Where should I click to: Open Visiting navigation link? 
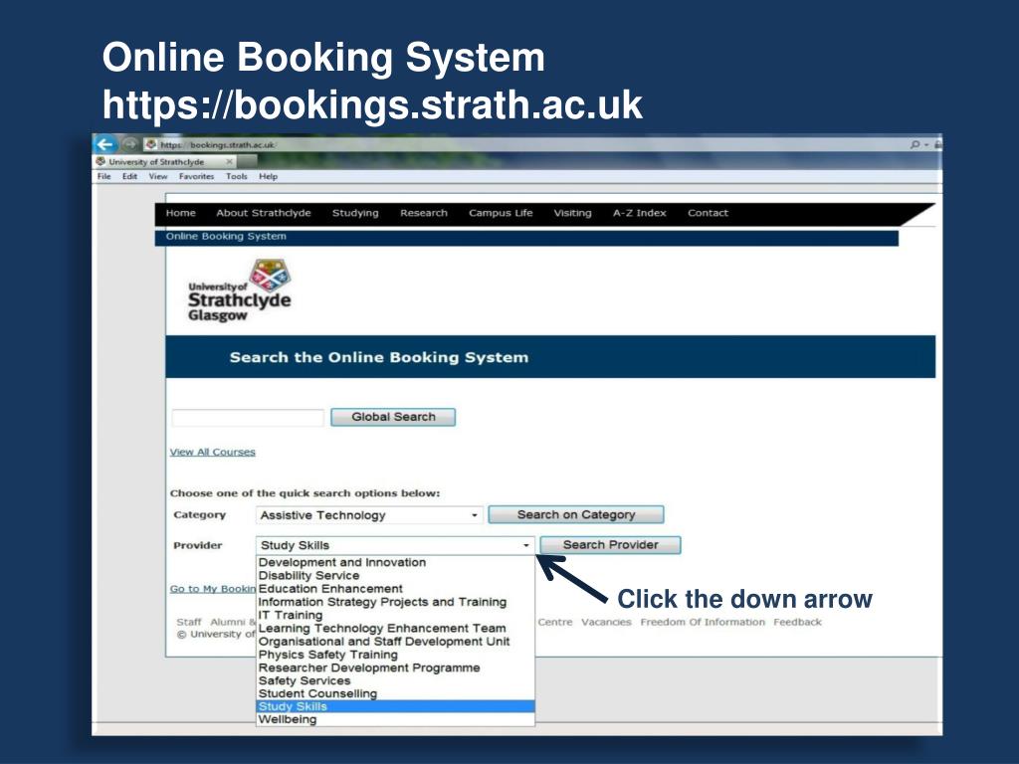572,213
